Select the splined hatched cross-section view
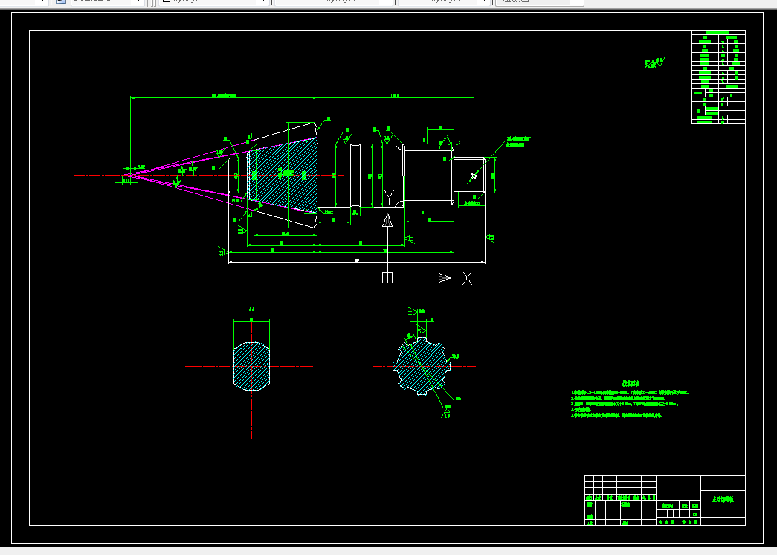 [422, 367]
